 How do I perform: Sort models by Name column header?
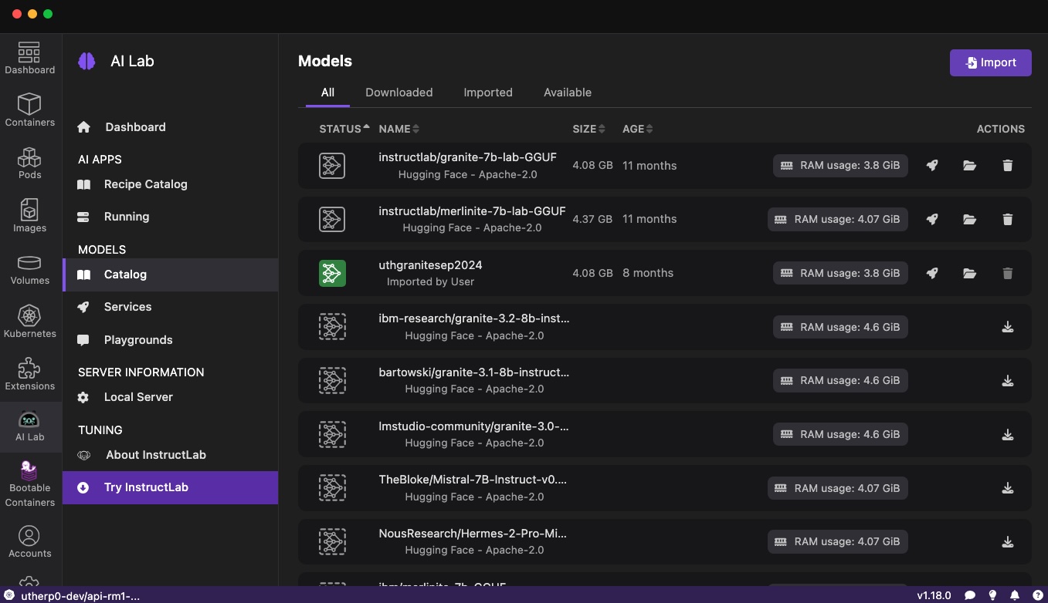tap(399, 129)
